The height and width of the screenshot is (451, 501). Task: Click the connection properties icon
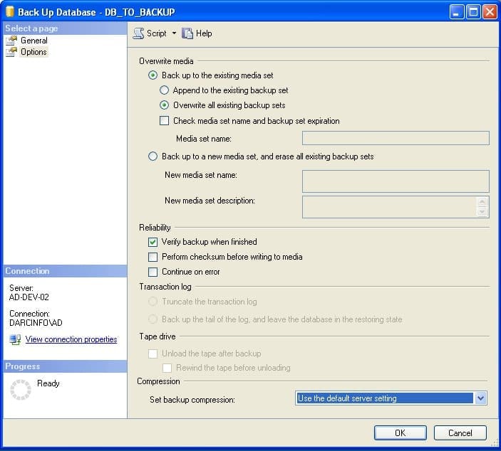tap(15, 339)
